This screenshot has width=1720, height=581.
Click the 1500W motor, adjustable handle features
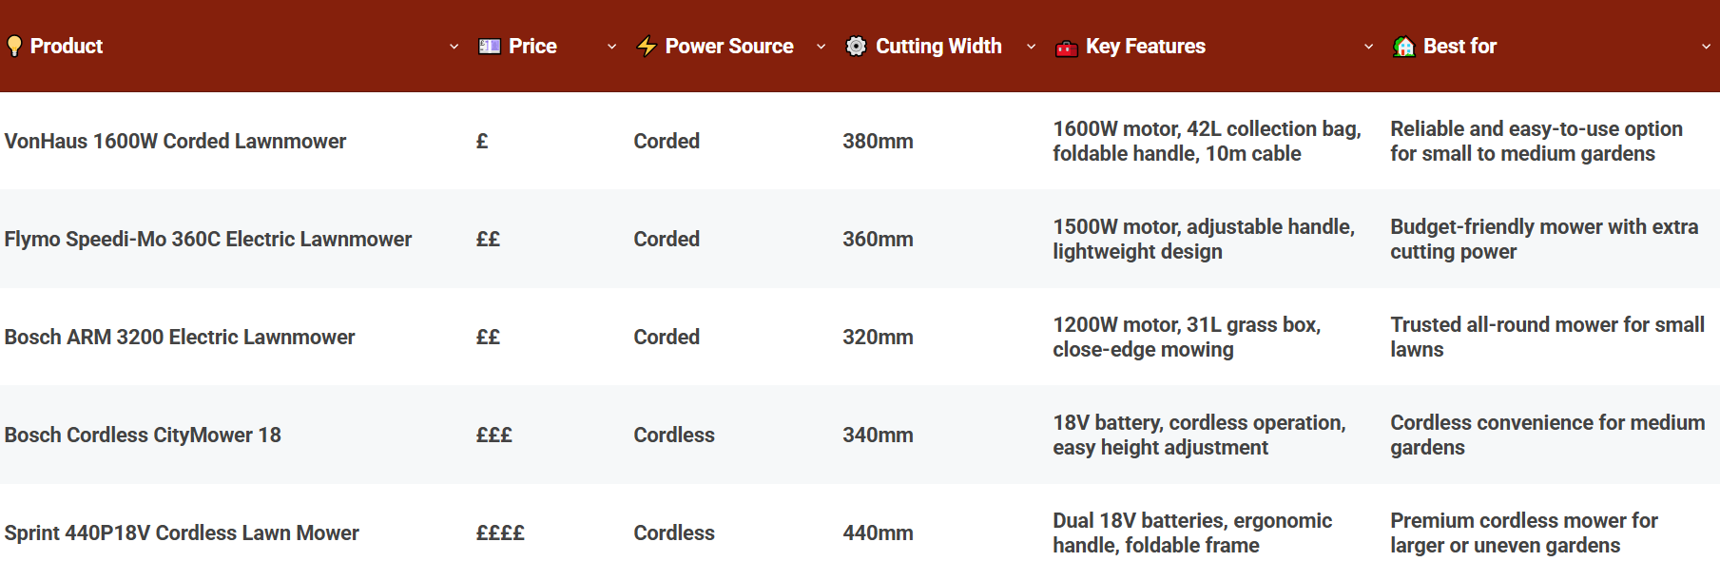(x=1204, y=240)
